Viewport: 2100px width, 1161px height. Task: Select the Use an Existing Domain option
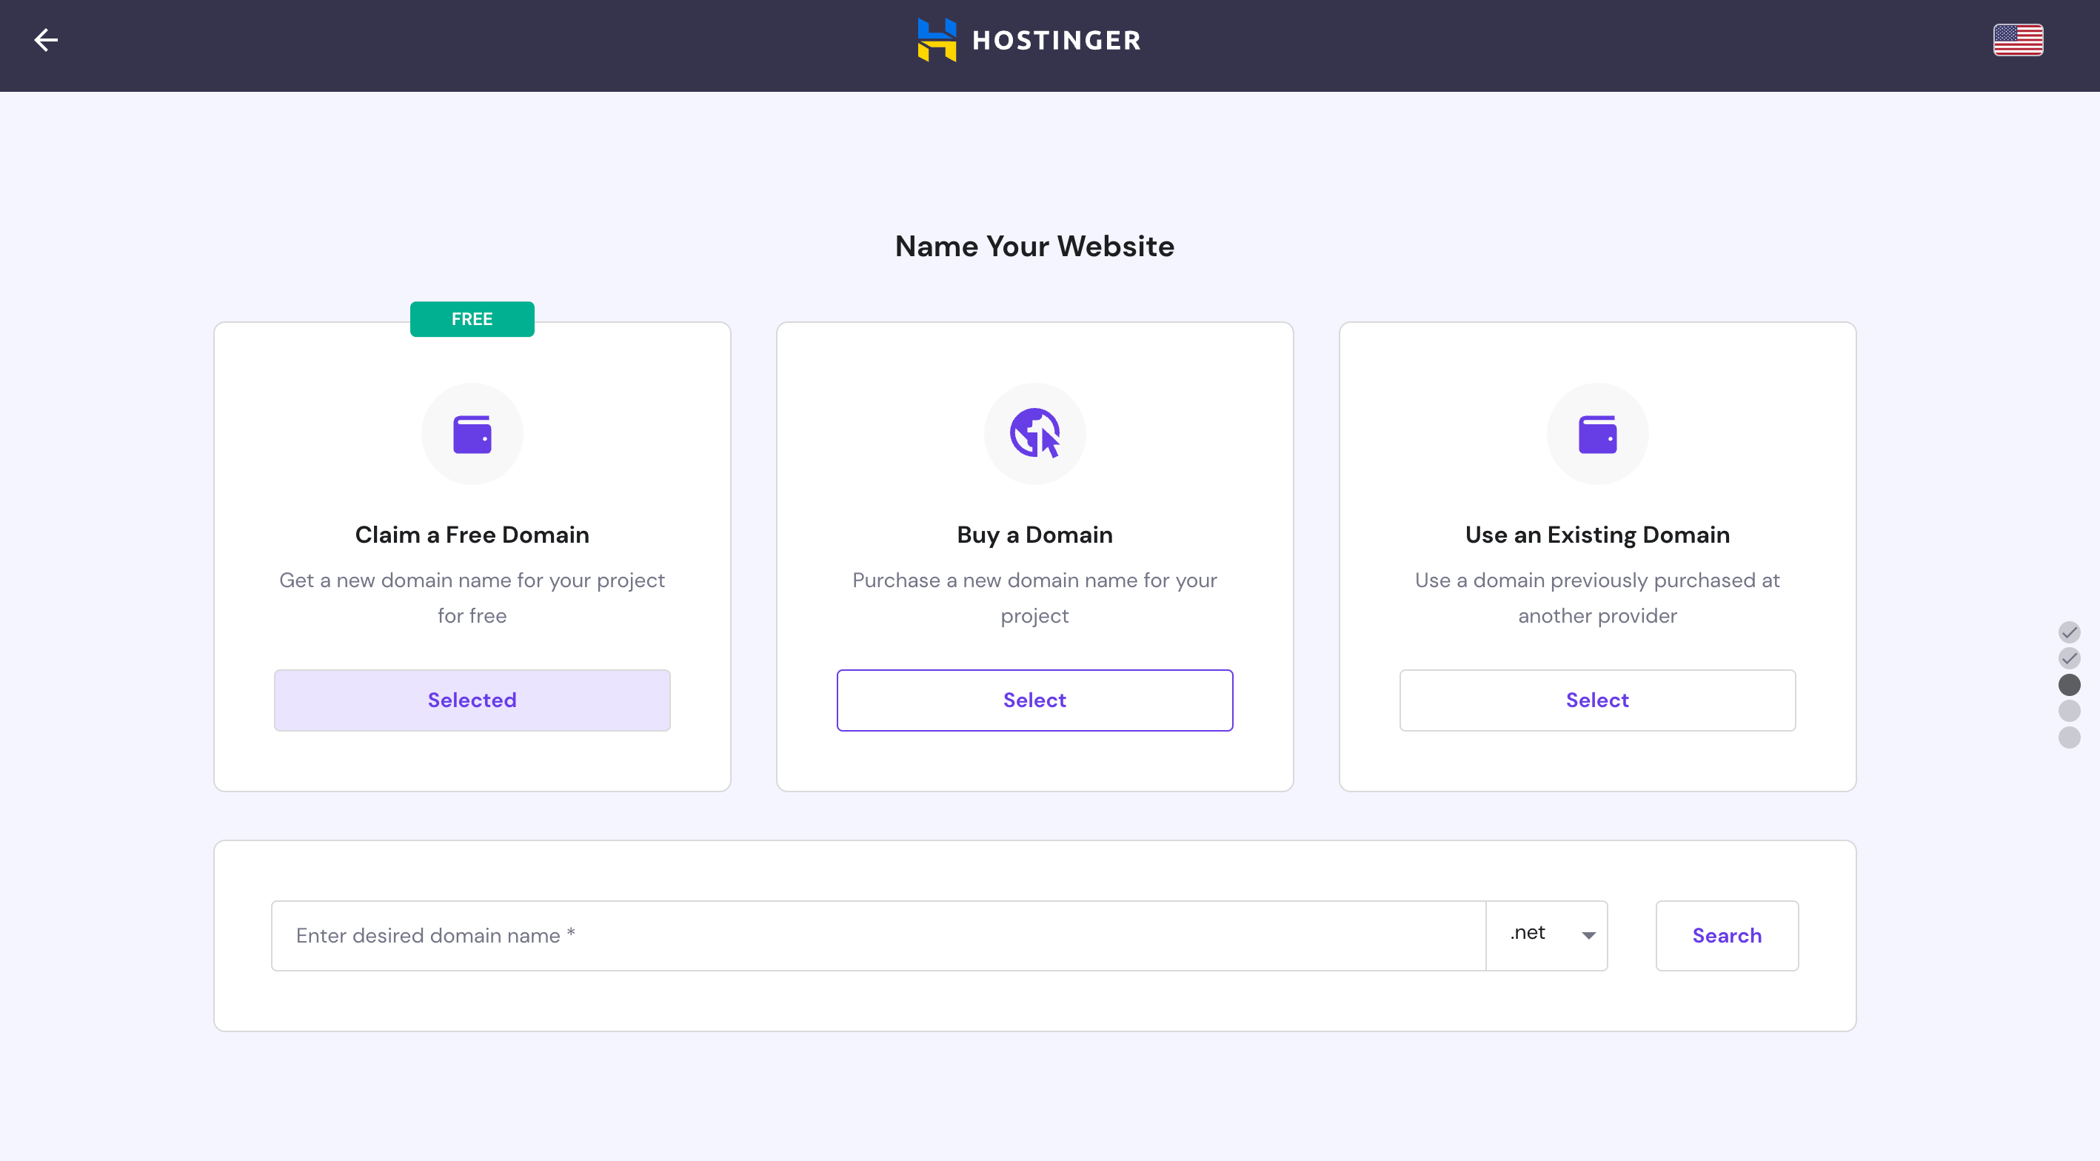[x=1597, y=700]
